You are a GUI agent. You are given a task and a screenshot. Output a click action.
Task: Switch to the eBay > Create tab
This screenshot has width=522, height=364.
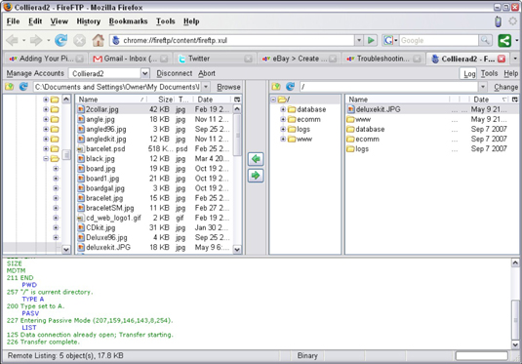point(300,59)
